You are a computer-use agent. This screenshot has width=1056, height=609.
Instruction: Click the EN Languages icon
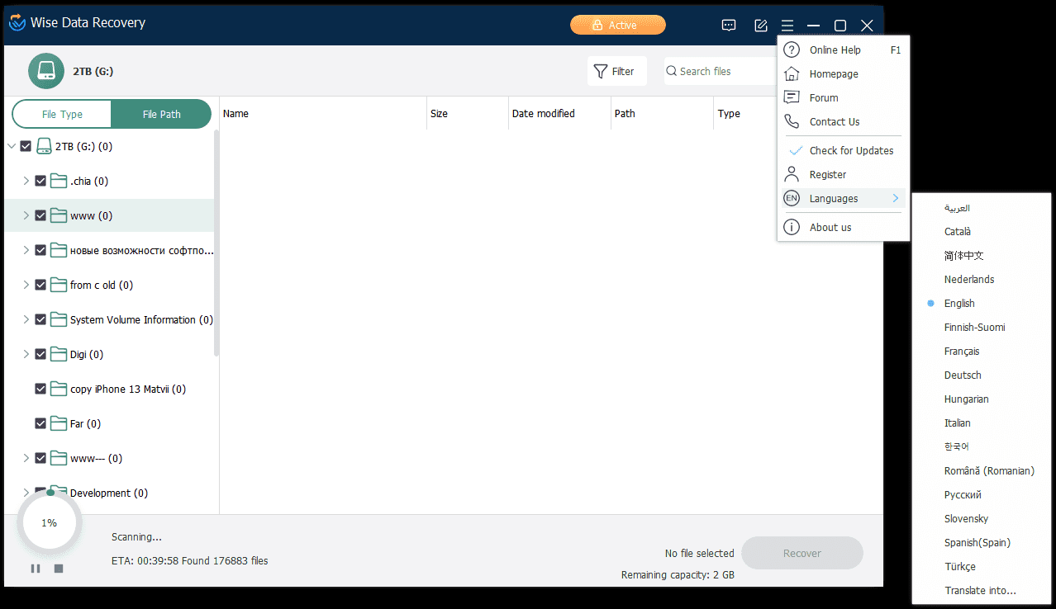[x=792, y=198]
